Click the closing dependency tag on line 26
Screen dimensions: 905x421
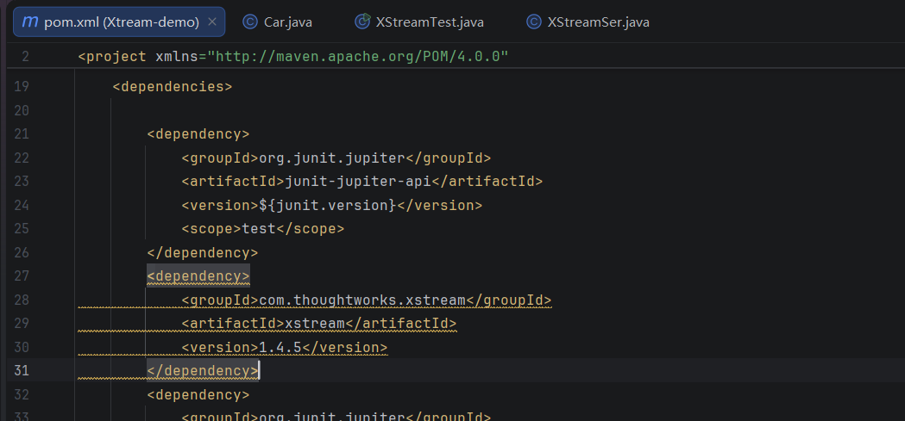202,252
